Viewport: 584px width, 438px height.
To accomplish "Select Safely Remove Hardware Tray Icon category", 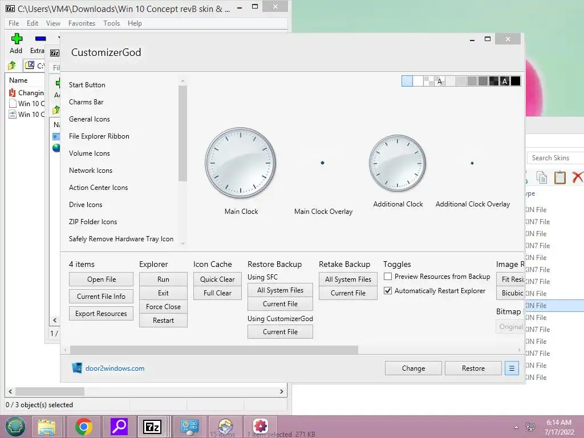I will click(121, 239).
